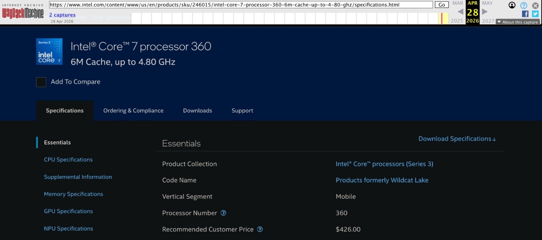
Task: Open Processor Number info tooltip icon
Action: pos(223,213)
